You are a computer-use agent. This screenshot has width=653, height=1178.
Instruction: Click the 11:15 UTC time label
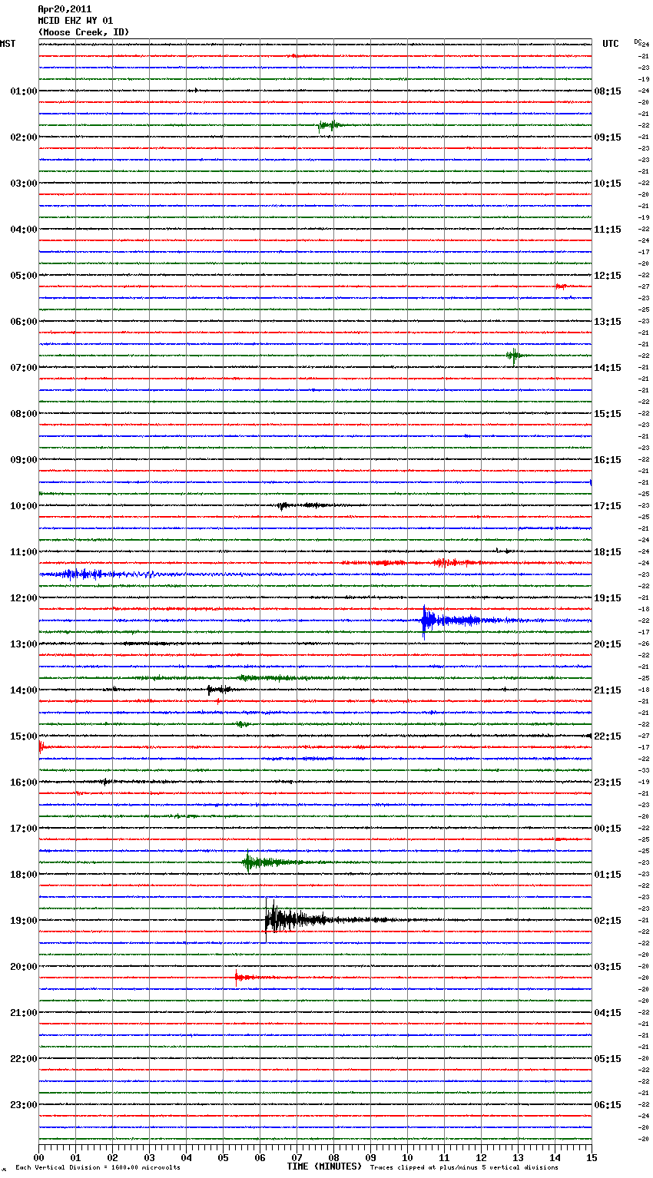coord(608,230)
